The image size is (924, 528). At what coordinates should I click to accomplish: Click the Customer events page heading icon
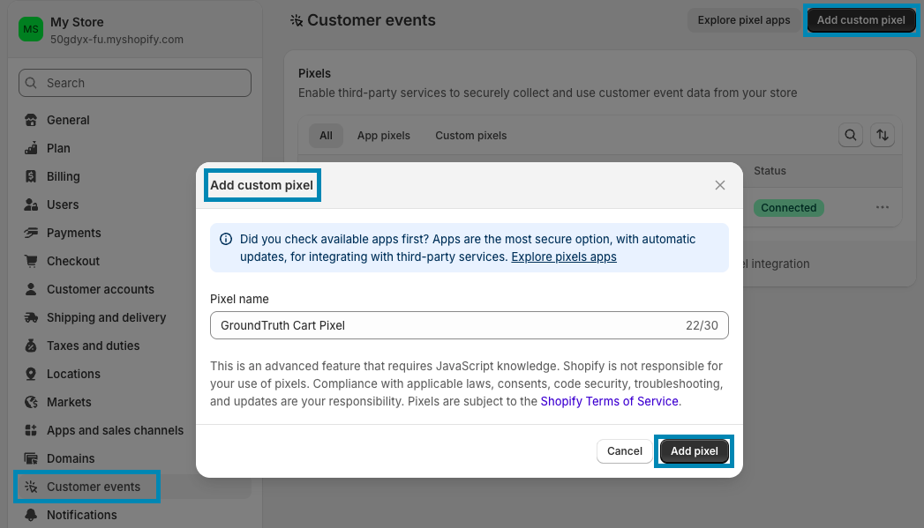297,20
